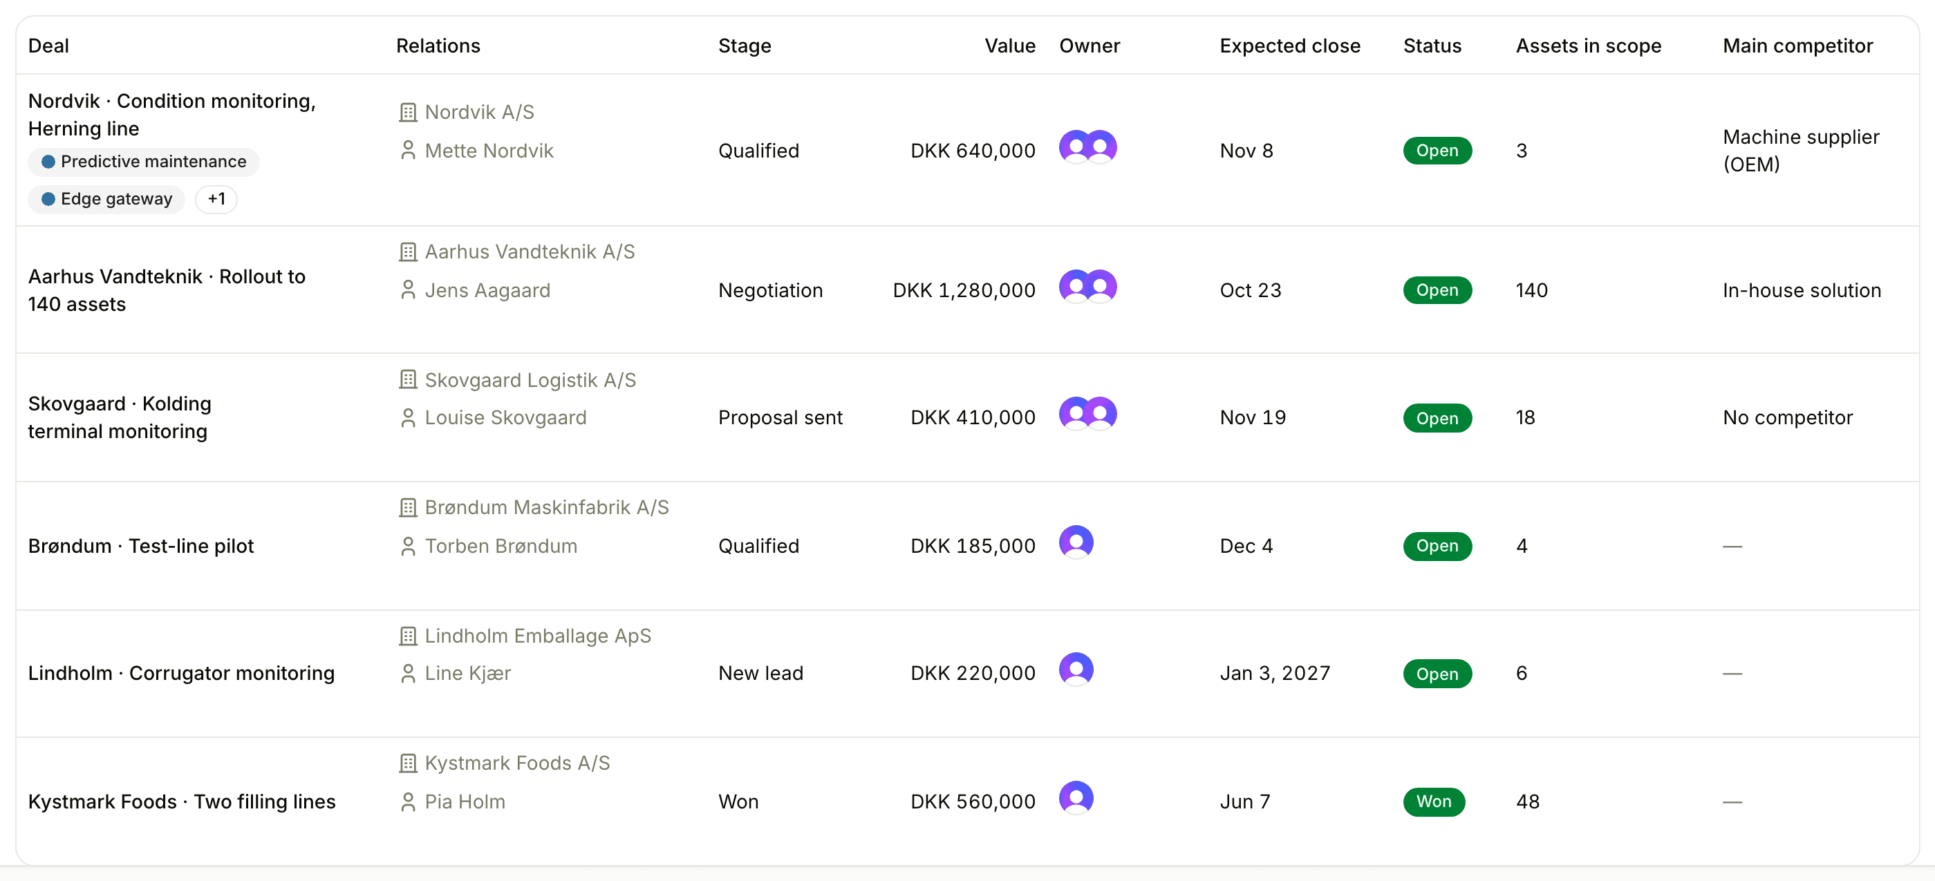Click the owner avatar in the Lindholm row

point(1076,670)
